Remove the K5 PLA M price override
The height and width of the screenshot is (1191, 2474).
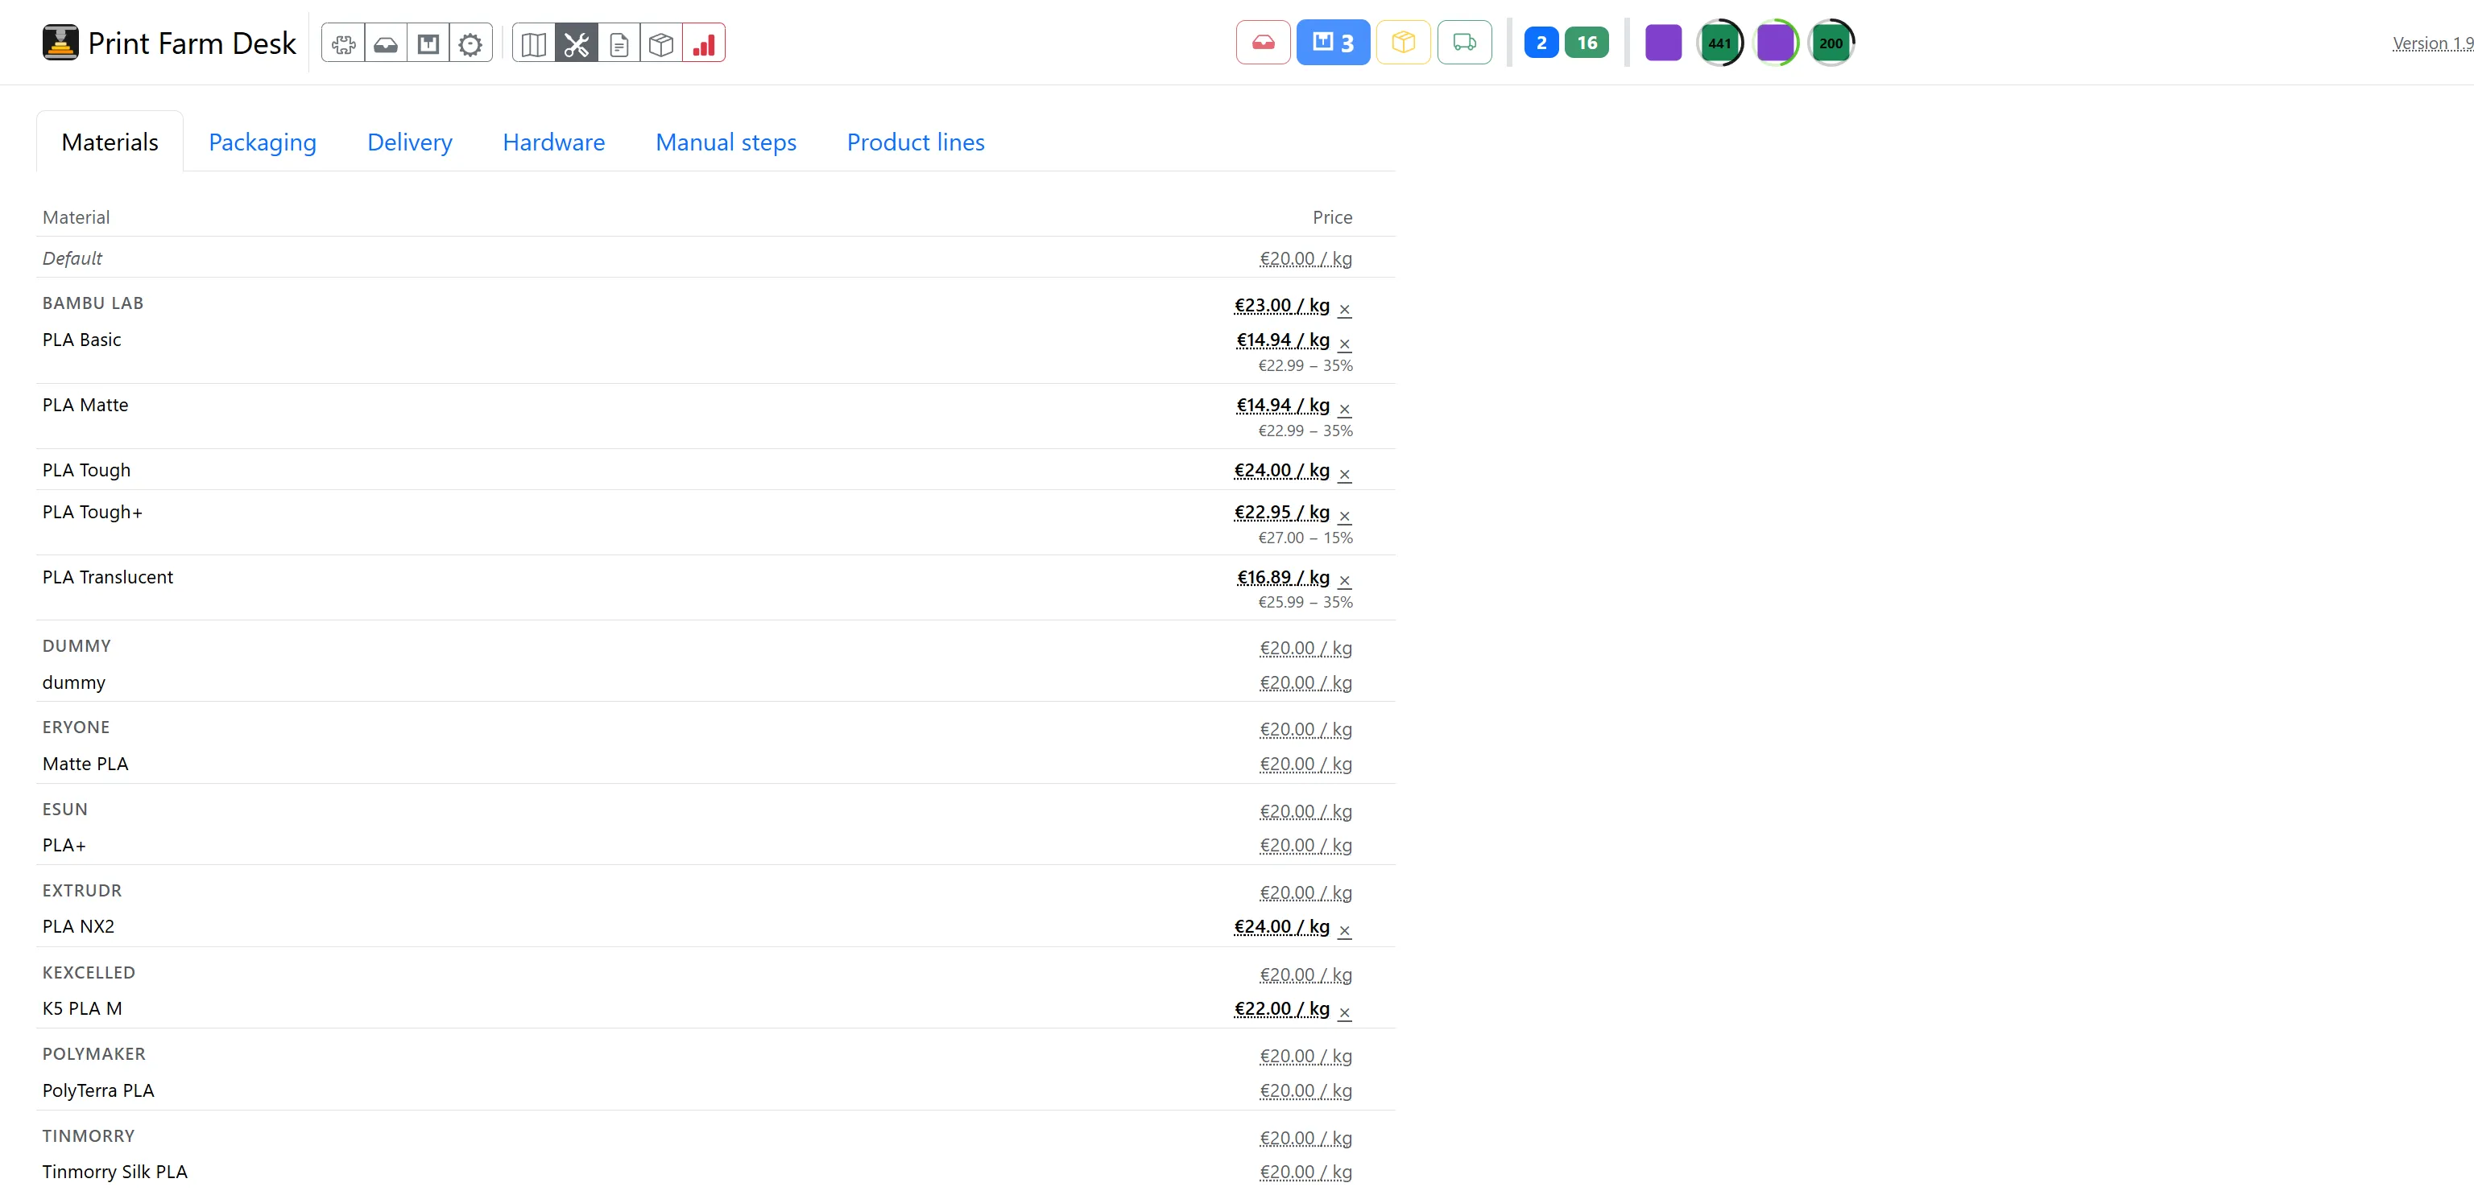(1345, 1012)
